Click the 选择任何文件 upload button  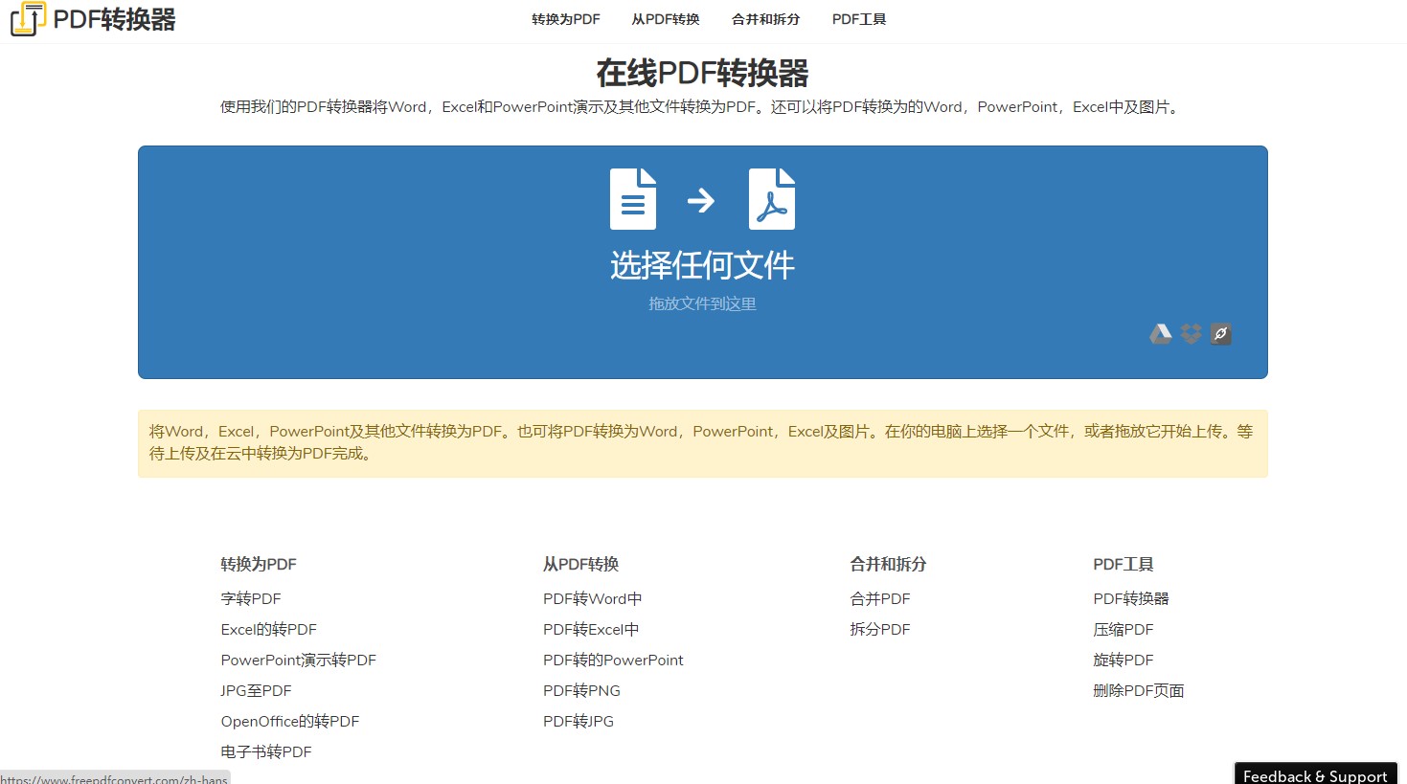pyautogui.click(x=703, y=265)
